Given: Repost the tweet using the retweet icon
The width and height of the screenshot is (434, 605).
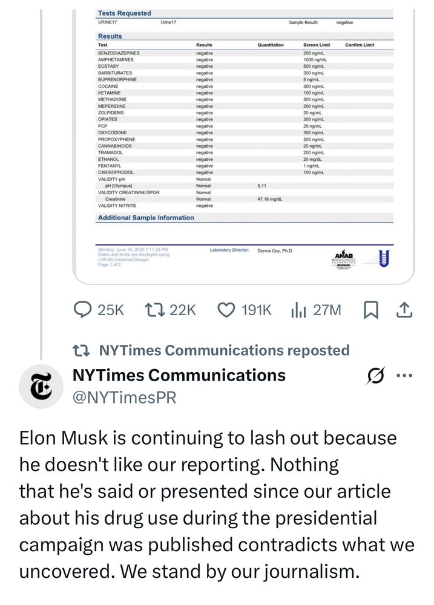Looking at the screenshot, I should coord(155,310).
